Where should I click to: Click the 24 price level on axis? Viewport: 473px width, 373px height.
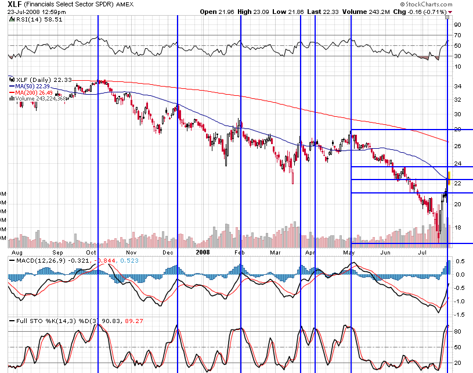[457, 164]
